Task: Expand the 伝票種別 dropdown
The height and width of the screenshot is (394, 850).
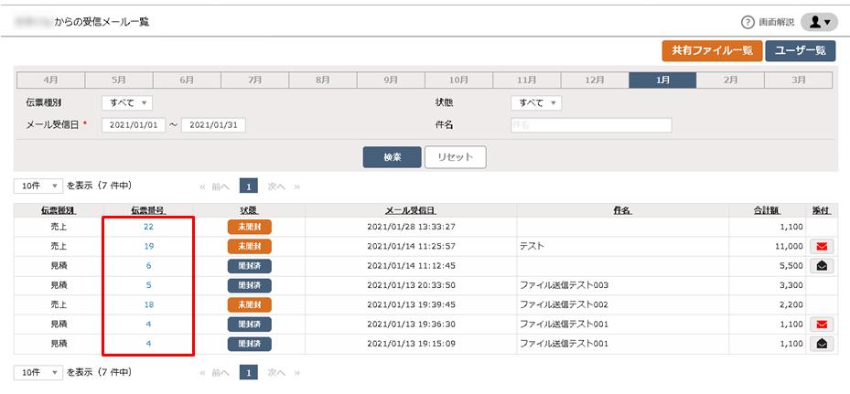Action: 127,103
